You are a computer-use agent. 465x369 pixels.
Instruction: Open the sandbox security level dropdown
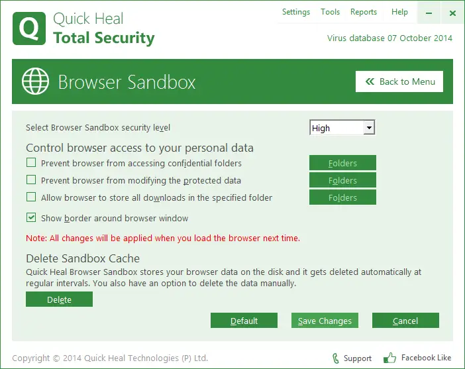369,128
